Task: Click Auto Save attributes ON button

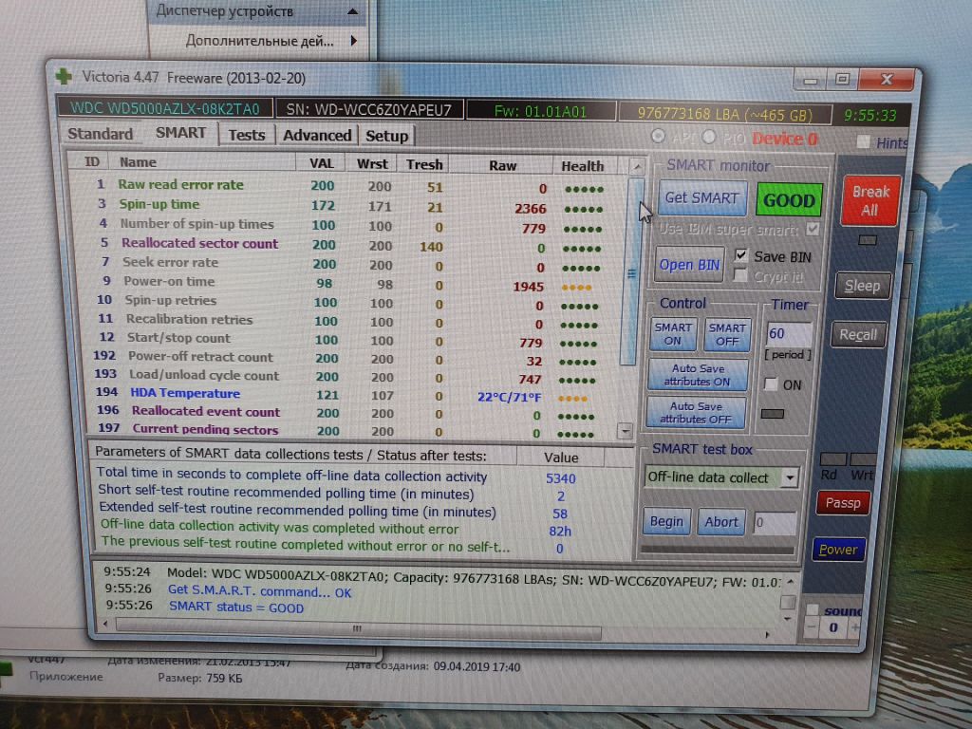Action: (698, 375)
